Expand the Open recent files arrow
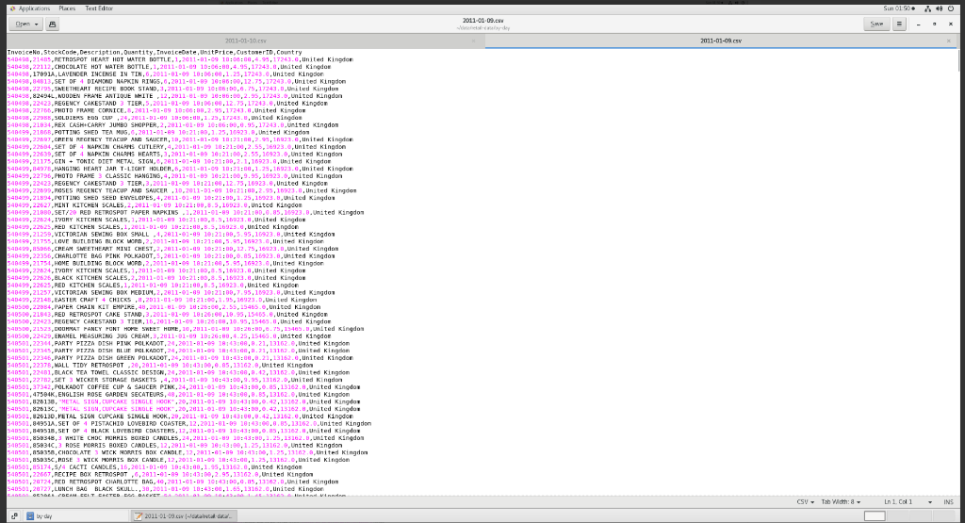 [37, 24]
